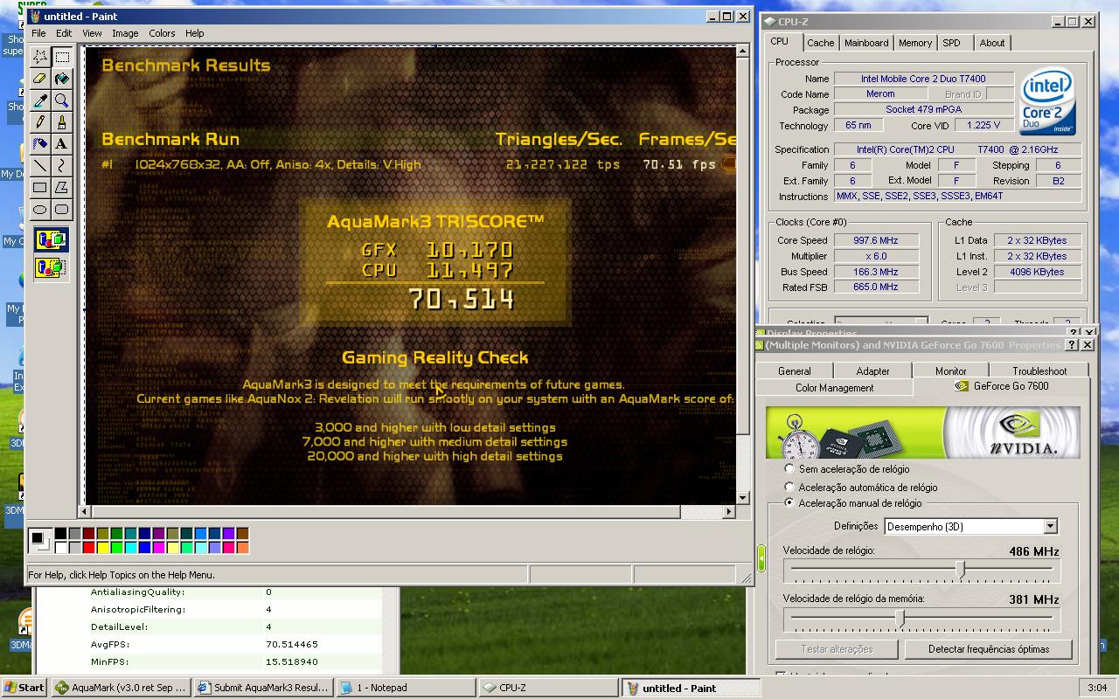Open the Monitor tab in display properties
The height and width of the screenshot is (699, 1119).
tap(950, 371)
